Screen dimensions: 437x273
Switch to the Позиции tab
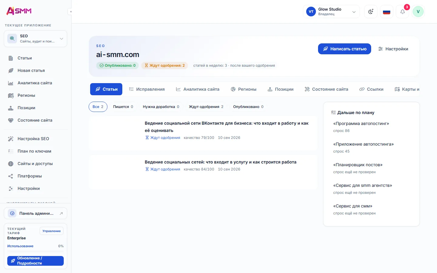pyautogui.click(x=281, y=89)
